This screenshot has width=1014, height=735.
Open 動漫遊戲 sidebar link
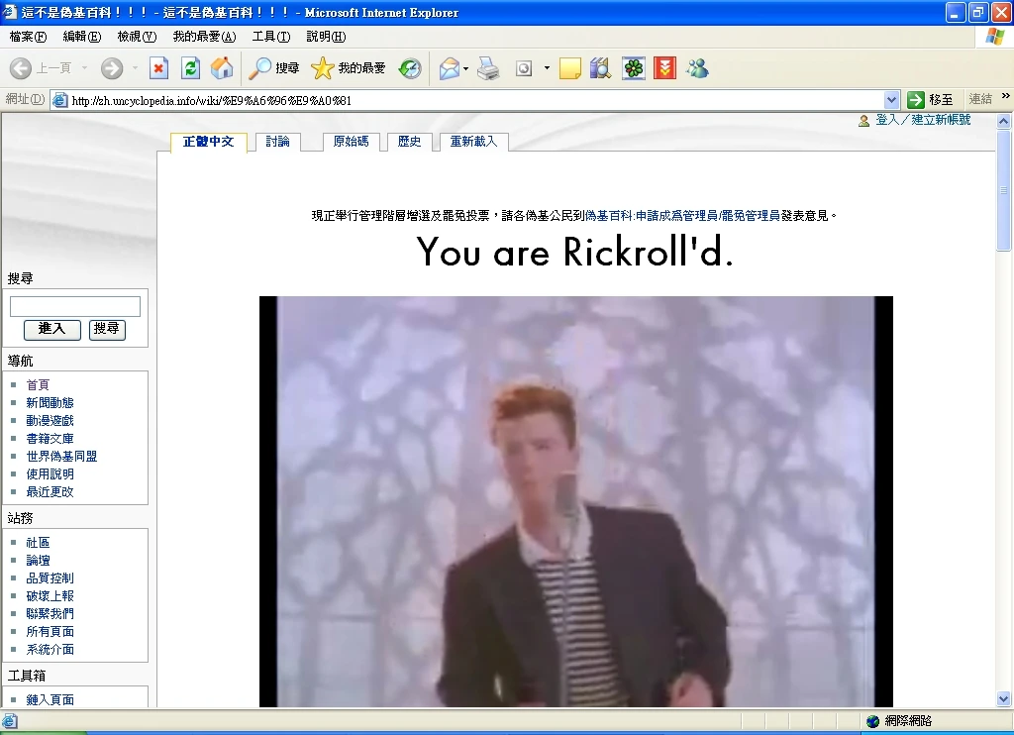(50, 421)
